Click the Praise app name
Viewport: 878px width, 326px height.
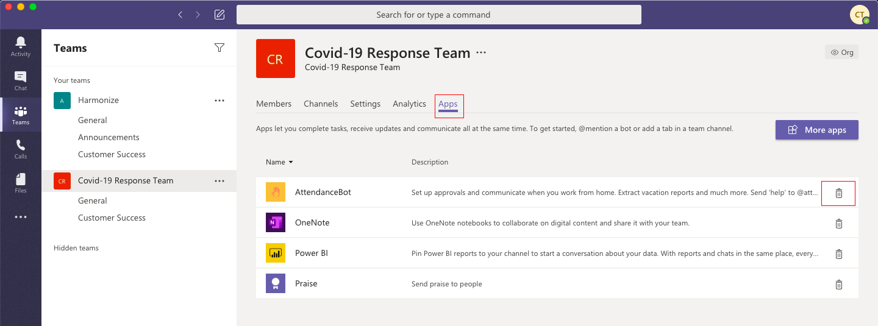[x=306, y=283]
